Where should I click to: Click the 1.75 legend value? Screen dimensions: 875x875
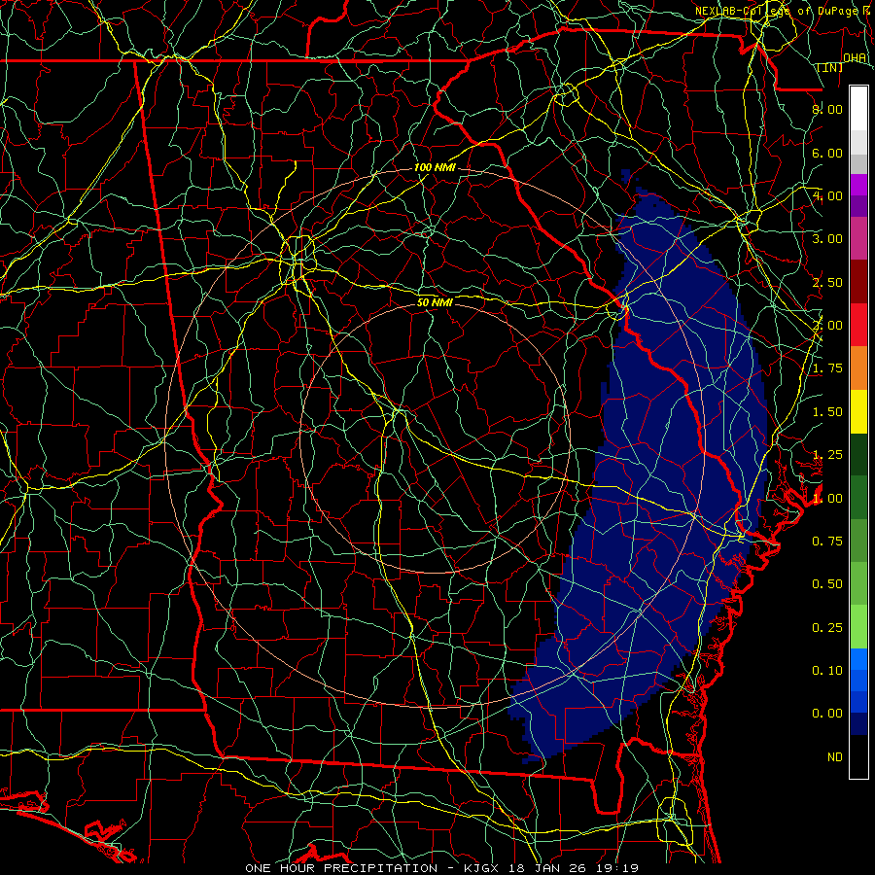tap(827, 368)
